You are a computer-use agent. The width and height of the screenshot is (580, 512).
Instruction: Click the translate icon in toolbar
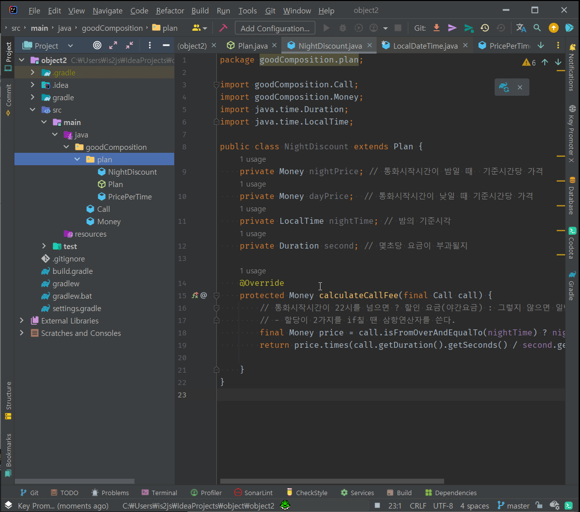(521, 28)
